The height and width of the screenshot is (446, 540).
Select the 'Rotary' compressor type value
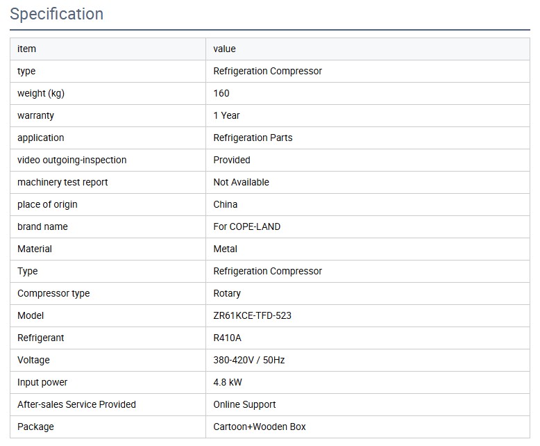pos(227,293)
